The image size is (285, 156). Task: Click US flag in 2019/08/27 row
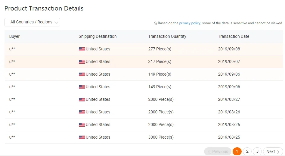pyautogui.click(x=82, y=100)
